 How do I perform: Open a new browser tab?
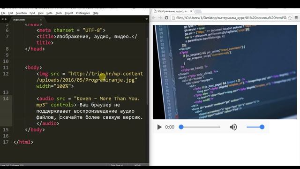pyautogui.click(x=198, y=11)
